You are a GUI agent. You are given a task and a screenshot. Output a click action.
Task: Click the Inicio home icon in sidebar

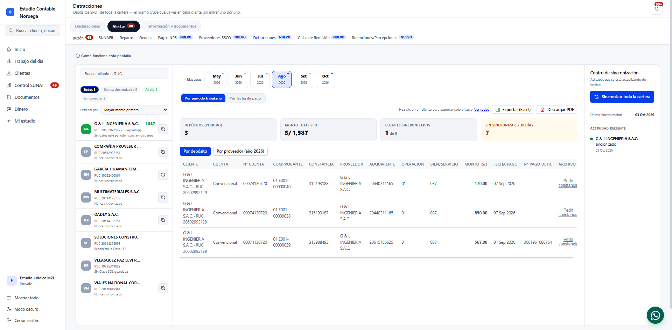tap(9, 50)
